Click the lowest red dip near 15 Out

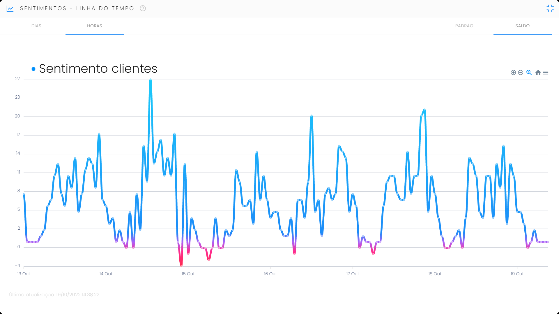tap(181, 265)
